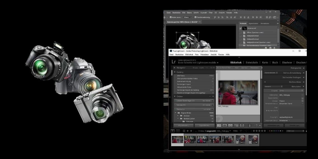Open People face view icon in Lightroom

coord(242,125)
